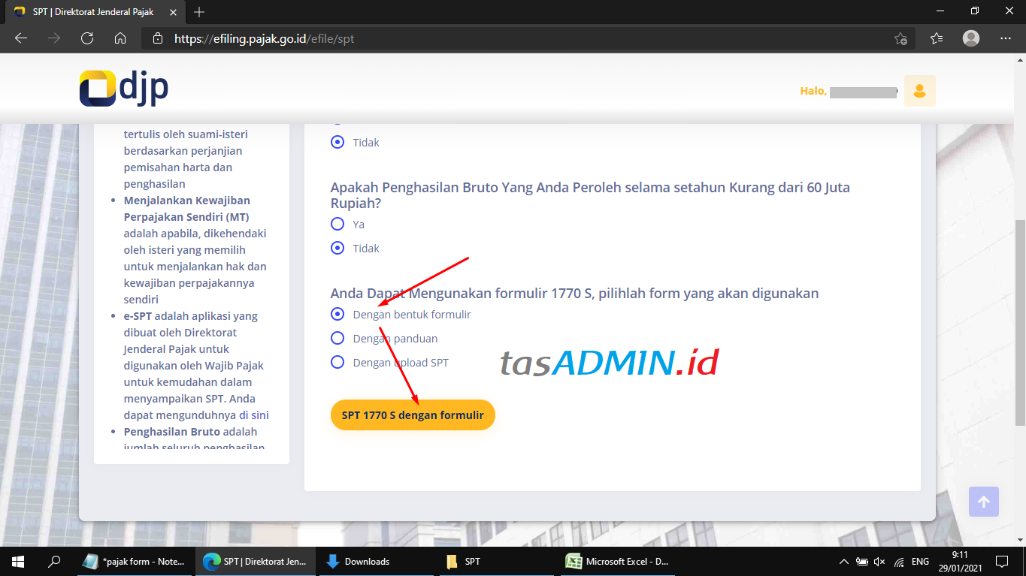Refresh the e-filing page
This screenshot has width=1026, height=576.
pos(86,38)
